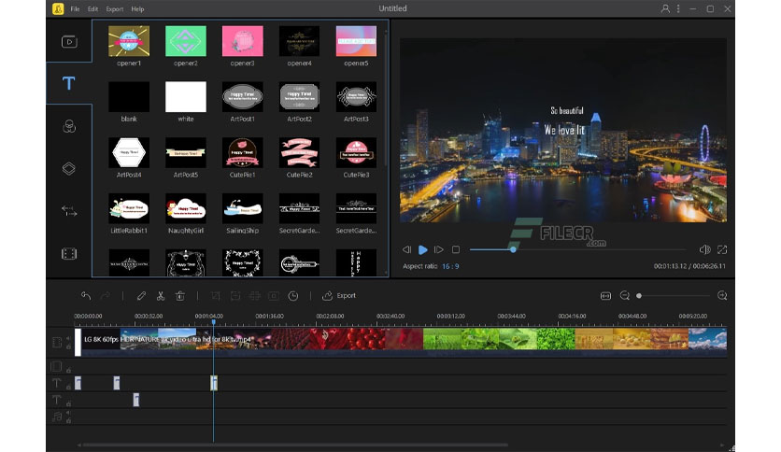
Task: Delete the selected clip with trash icon
Action: pos(180,296)
